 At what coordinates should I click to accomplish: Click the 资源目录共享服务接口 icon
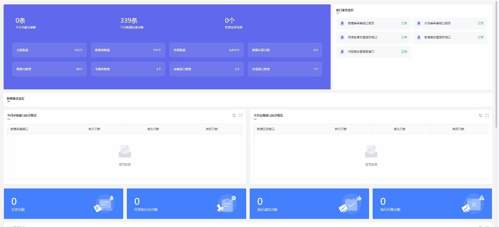342,38
